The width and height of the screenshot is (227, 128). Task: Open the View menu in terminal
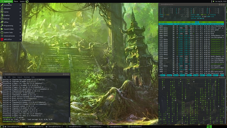tap(14, 77)
